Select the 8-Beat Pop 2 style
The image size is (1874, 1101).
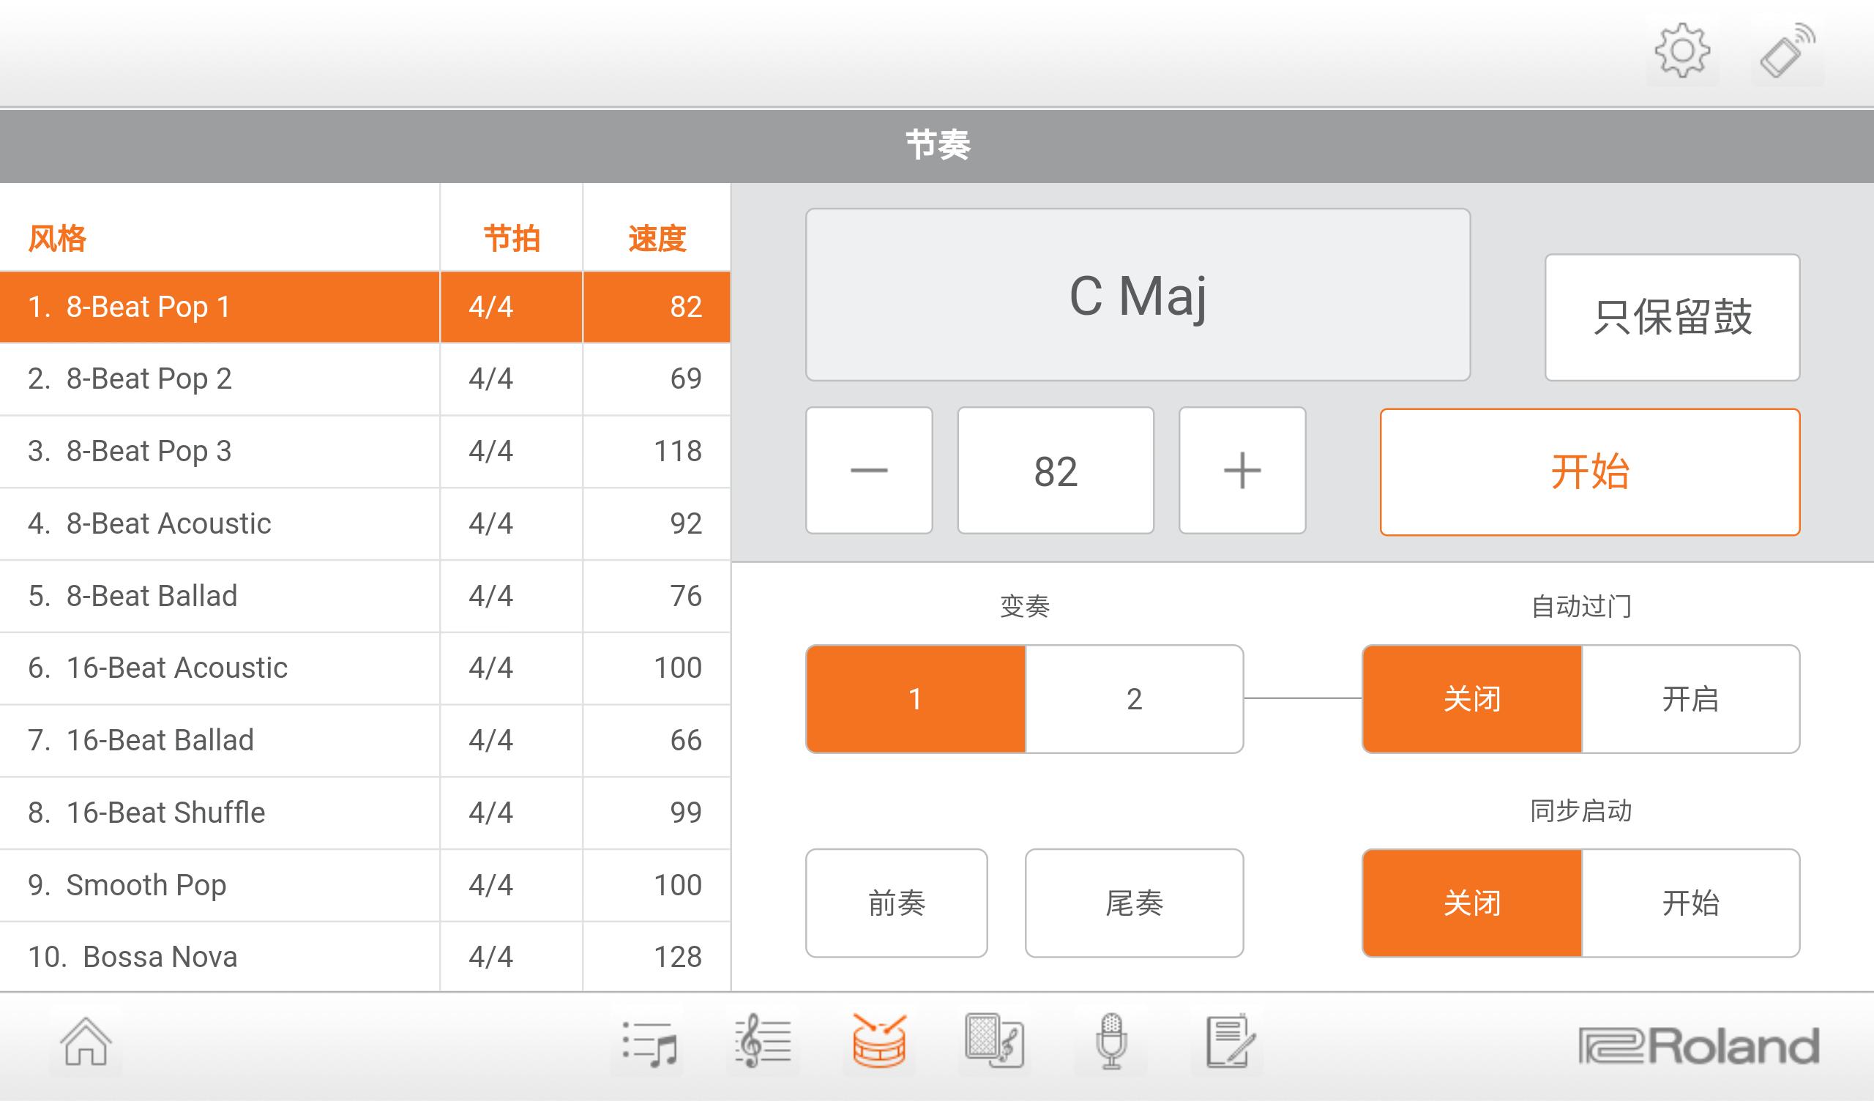click(365, 379)
